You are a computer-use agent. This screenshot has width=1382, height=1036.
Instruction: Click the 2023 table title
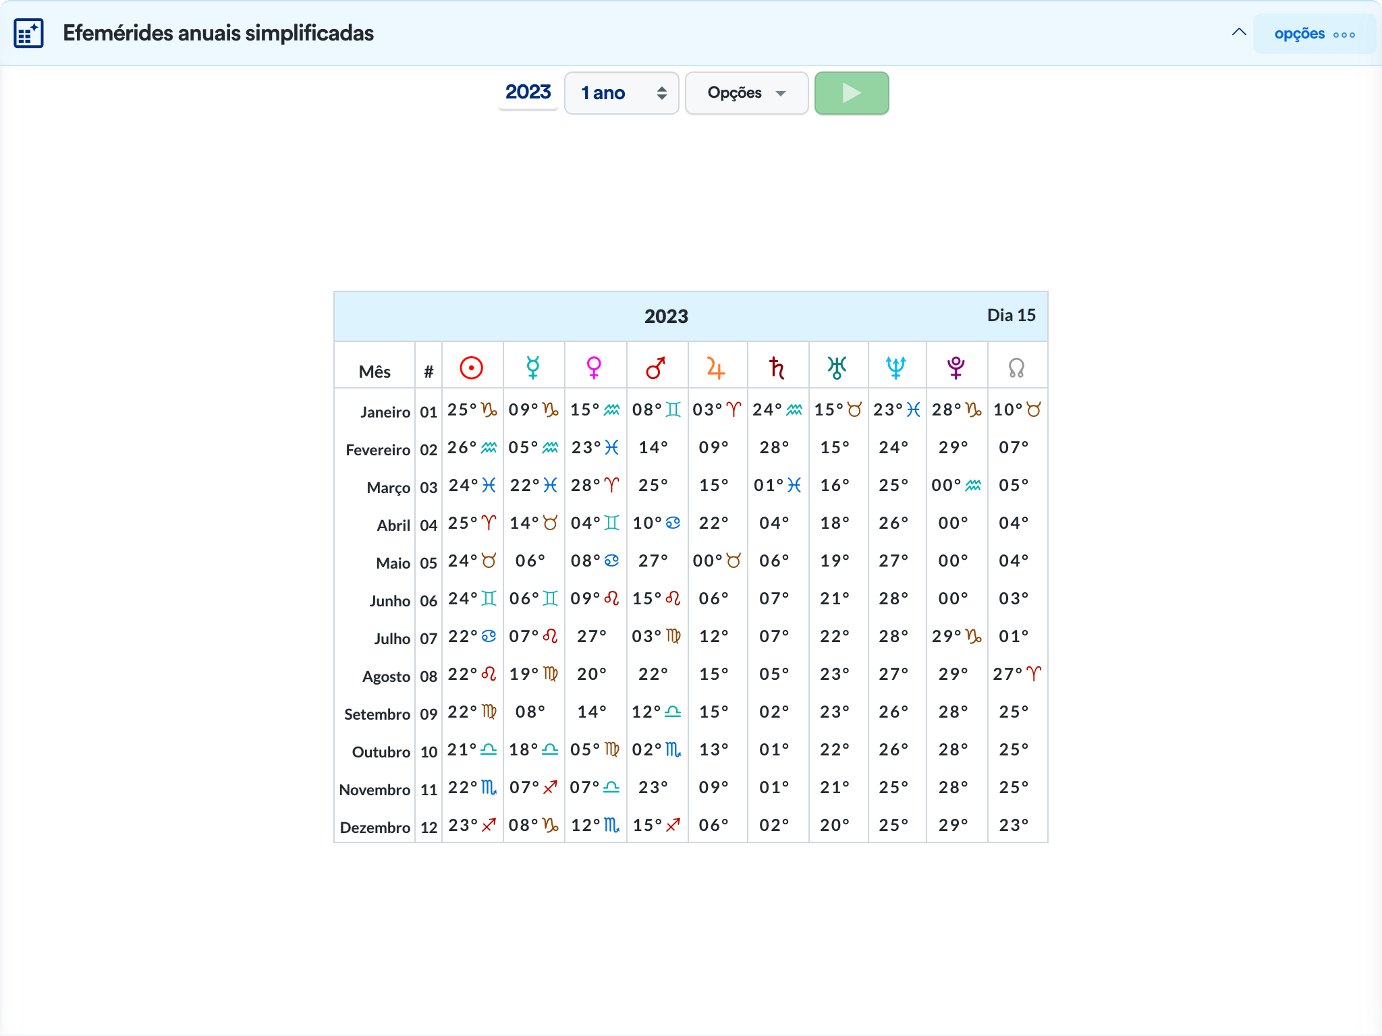click(x=666, y=316)
